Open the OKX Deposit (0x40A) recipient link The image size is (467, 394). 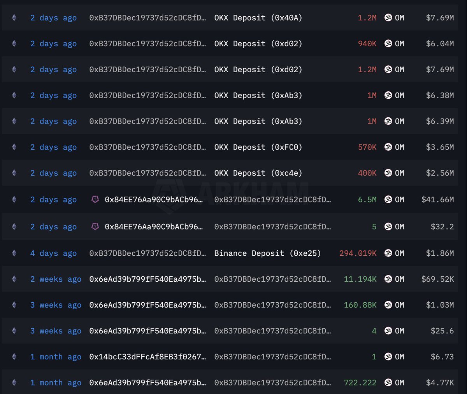[258, 18]
